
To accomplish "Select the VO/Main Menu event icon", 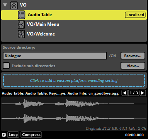I will click(21, 24).
